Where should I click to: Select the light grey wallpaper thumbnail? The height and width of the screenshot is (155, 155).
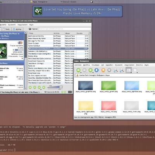pos(131,105)
